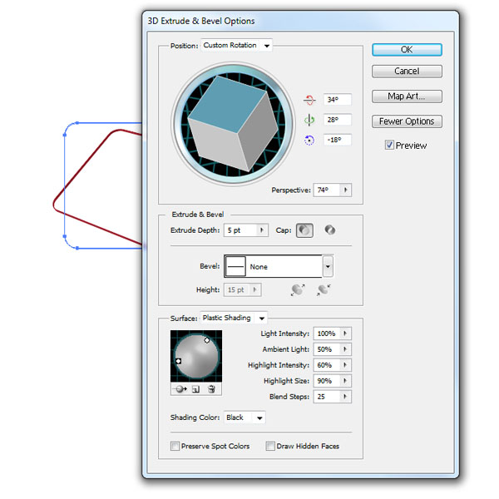Enable Draw Hidden Faces
499x499 pixels.
(270, 446)
